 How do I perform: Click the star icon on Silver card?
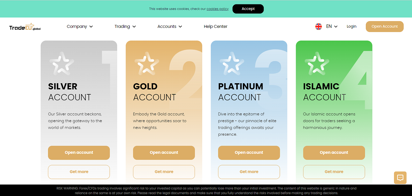62,63
